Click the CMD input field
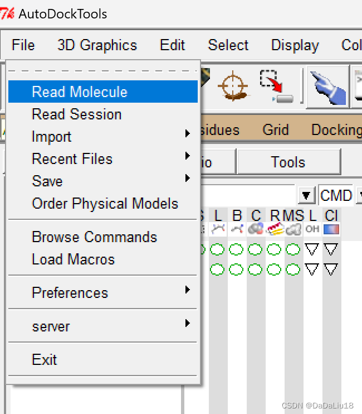Screen dimensions: 362x414 tap(336, 195)
